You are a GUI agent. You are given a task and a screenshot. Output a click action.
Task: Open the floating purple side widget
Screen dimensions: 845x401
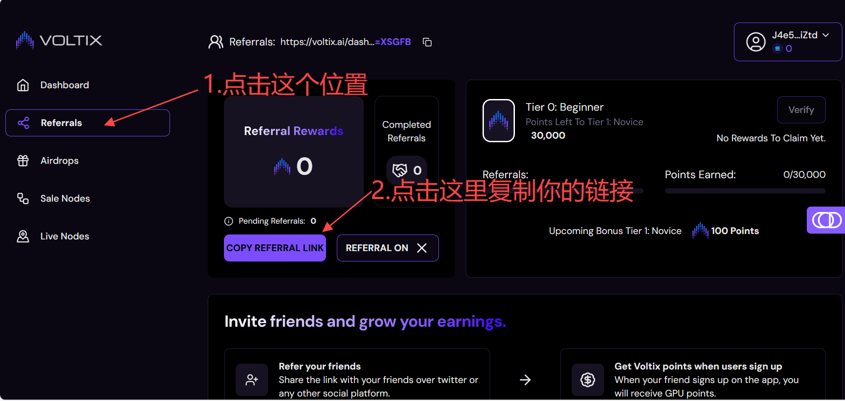tap(826, 220)
